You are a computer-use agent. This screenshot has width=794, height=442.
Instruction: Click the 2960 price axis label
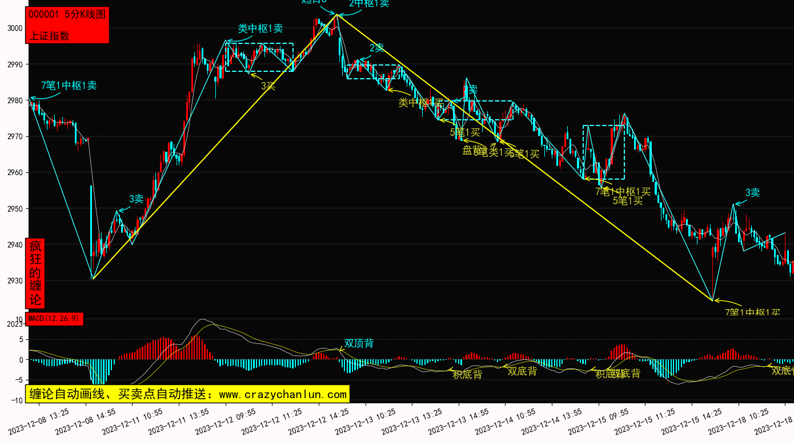coord(15,172)
